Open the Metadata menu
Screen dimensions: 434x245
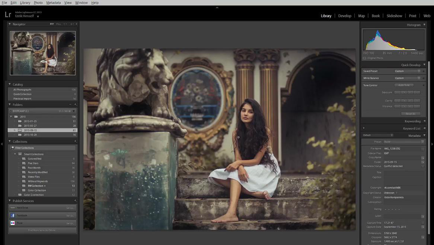53,3
